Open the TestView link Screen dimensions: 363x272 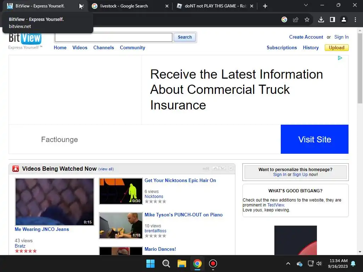tap(275, 205)
